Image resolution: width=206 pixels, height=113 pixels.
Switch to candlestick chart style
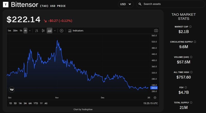coord(43,31)
